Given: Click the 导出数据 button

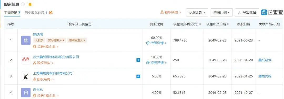Looking at the screenshot, I should point(247,13).
